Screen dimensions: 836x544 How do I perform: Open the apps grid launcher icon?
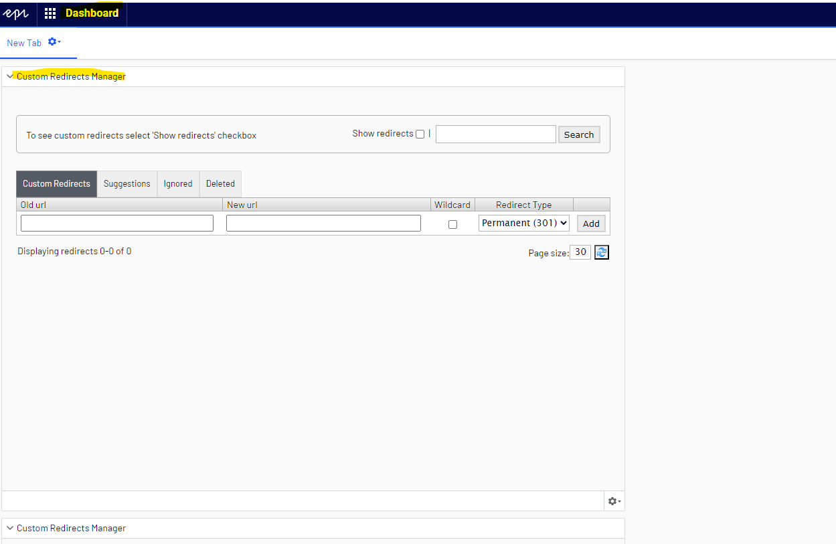point(50,13)
